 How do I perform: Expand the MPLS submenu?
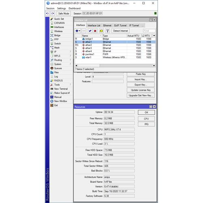pos(61,56)
